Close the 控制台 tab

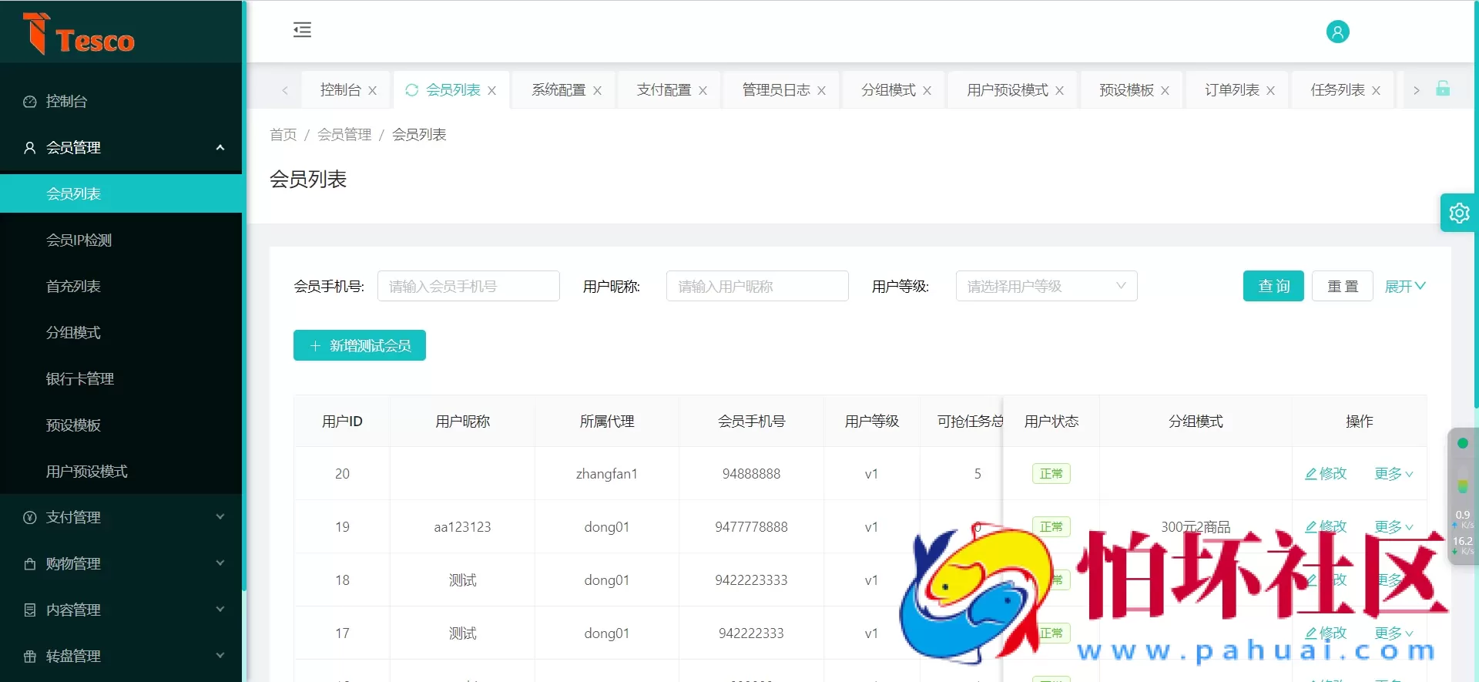point(373,90)
